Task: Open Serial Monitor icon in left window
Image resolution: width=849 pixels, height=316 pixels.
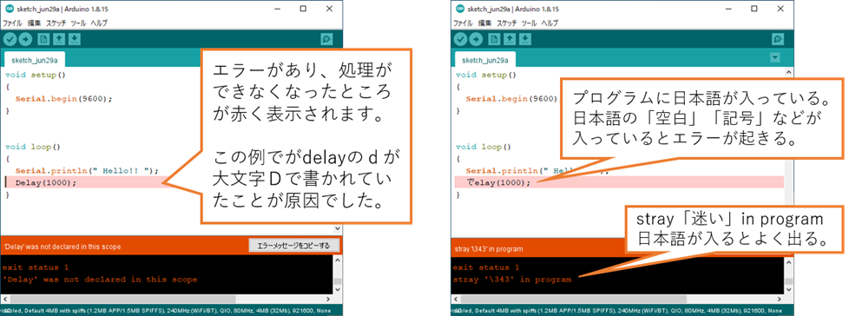Action: pos(326,39)
